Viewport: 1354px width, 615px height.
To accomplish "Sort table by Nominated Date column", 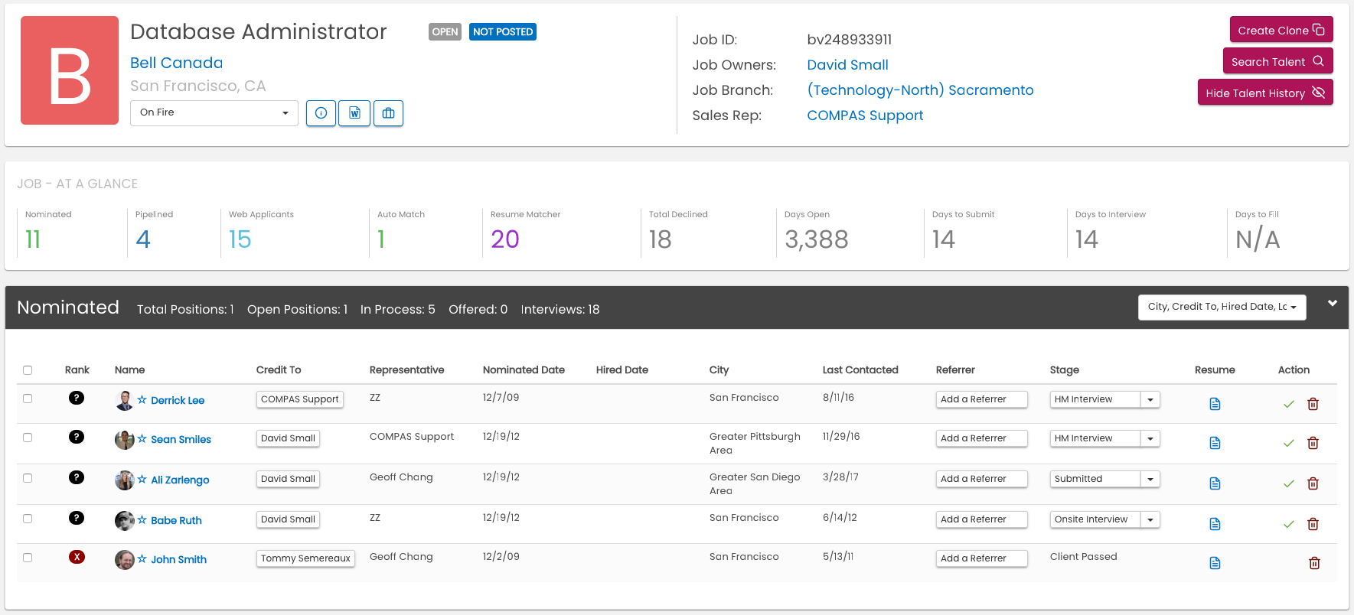I will coord(524,370).
